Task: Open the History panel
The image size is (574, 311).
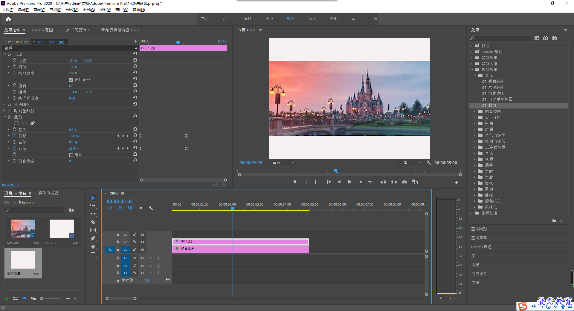Action: coord(479,274)
